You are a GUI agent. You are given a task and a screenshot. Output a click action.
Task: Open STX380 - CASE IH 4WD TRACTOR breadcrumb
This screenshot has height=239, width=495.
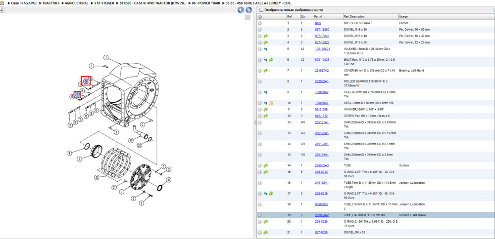(x=153, y=3)
